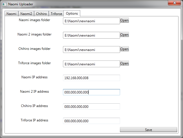
Task: Switch to the Naomi2 tab
Action: (x=26, y=14)
